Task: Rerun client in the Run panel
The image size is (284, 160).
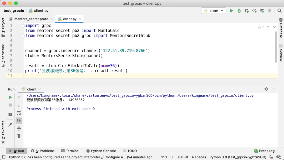Action: 10,97
